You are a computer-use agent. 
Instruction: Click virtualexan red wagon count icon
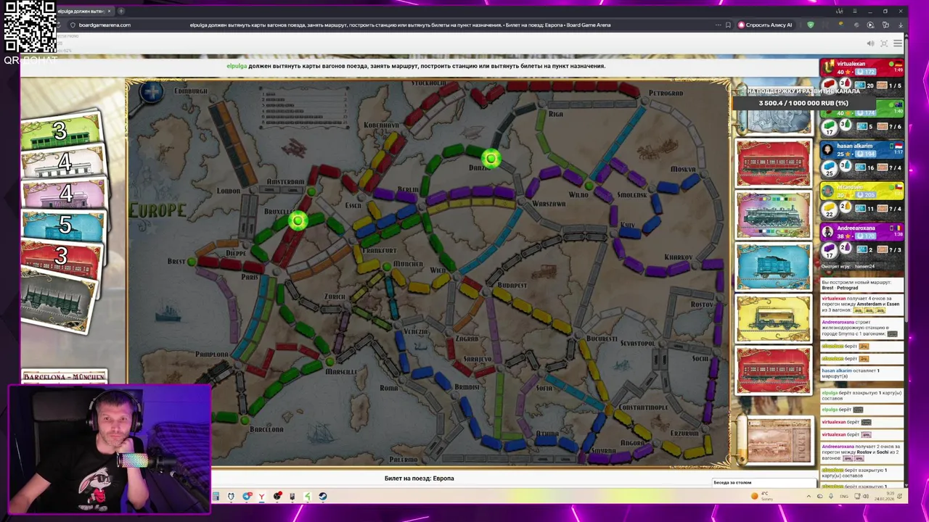pyautogui.click(x=829, y=86)
